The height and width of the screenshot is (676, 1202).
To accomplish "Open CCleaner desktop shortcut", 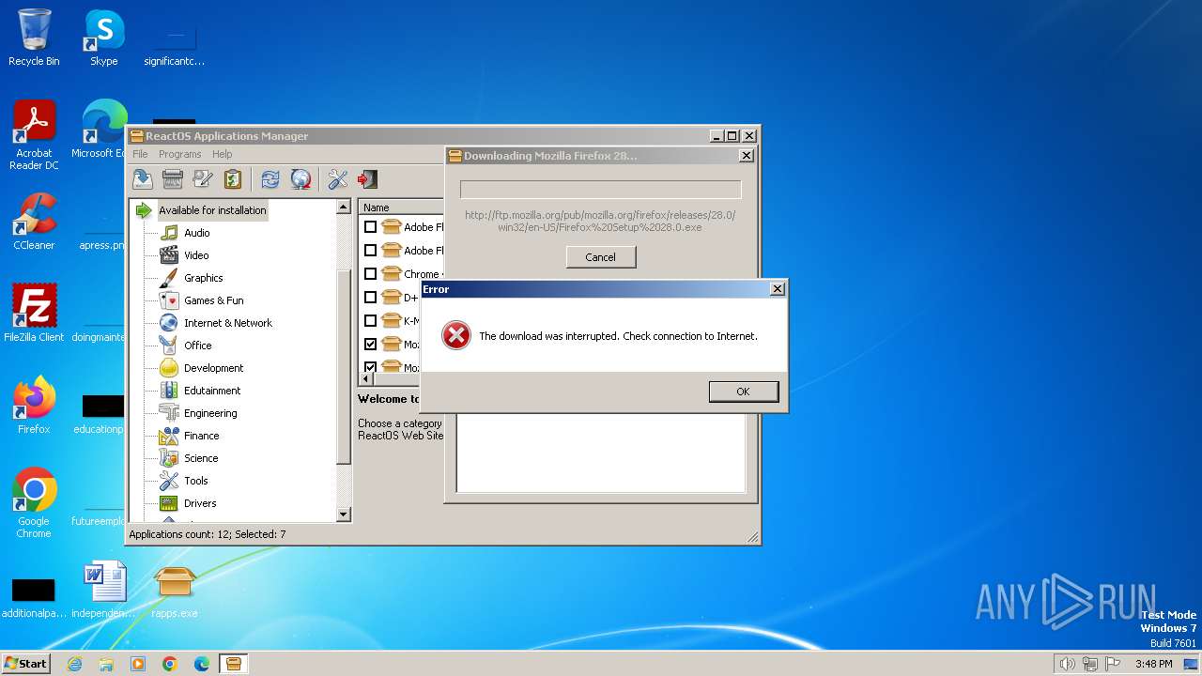I will point(34,222).
